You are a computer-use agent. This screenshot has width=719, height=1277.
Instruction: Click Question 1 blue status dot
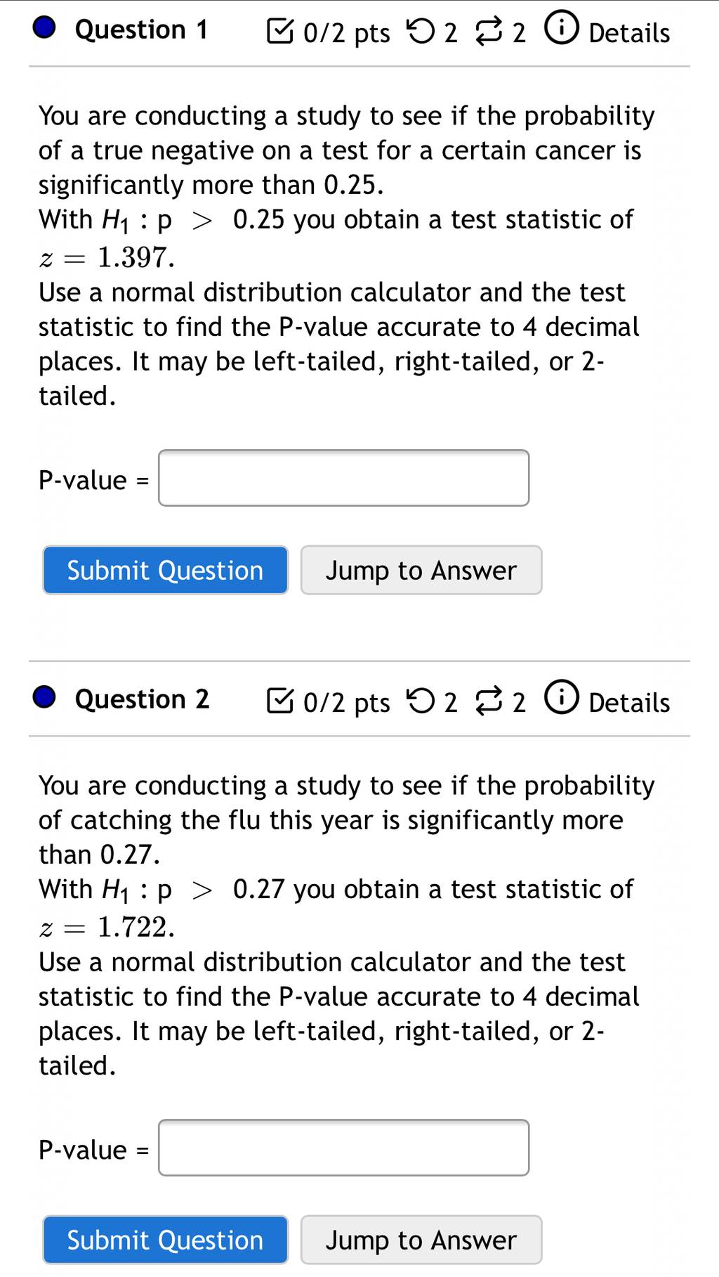(x=45, y=28)
